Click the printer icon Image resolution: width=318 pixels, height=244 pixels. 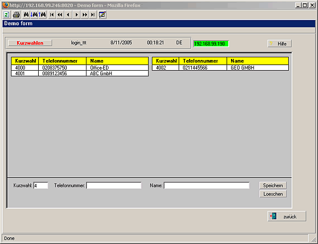click(x=16, y=15)
